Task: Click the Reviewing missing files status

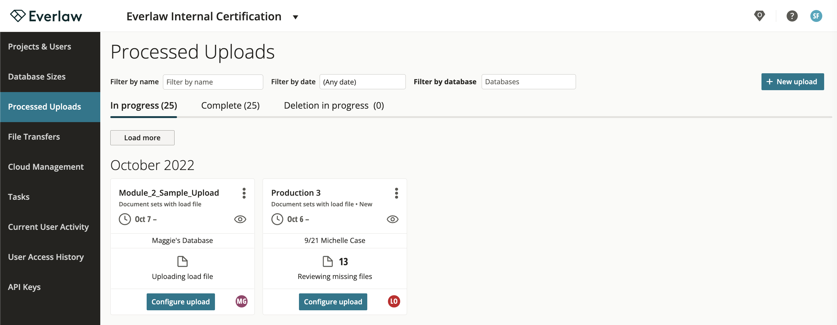Action: coord(335,276)
